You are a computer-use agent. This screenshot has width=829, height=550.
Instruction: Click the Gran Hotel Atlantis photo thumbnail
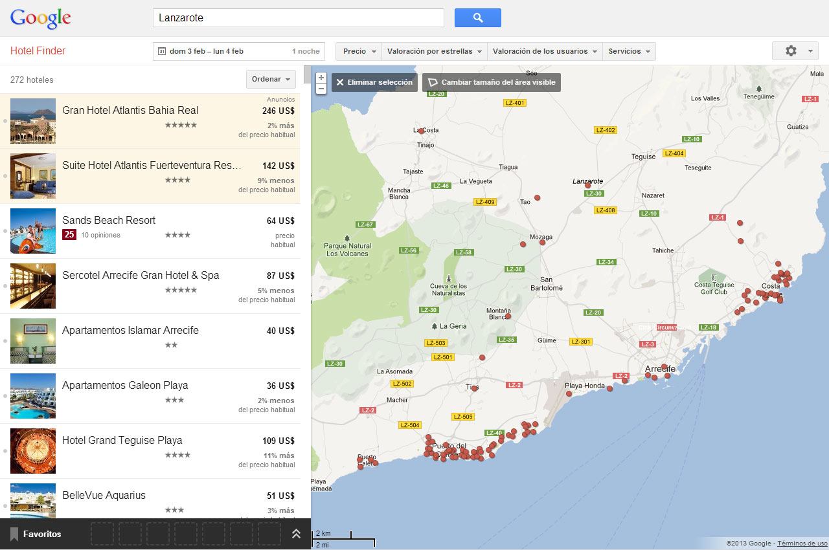point(32,120)
